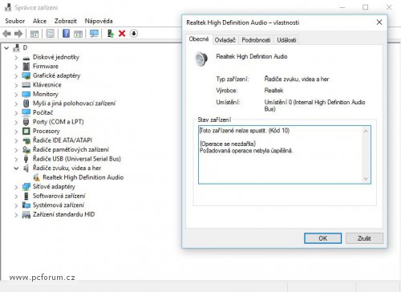Click the update driver toolbar icon
Viewport: 401px width, 292px height.
point(111,34)
